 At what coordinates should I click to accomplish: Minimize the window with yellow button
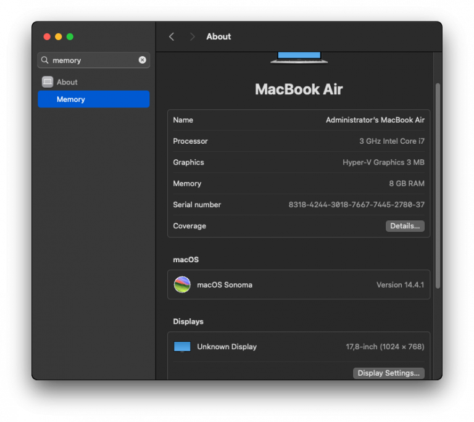59,36
